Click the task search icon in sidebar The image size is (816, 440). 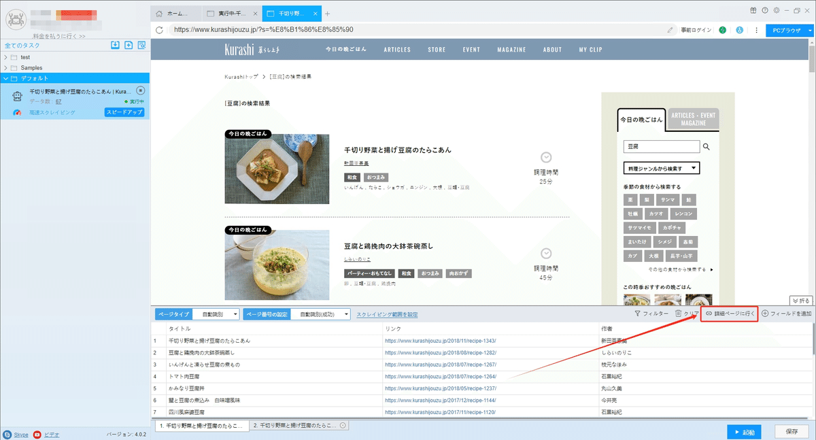(141, 45)
